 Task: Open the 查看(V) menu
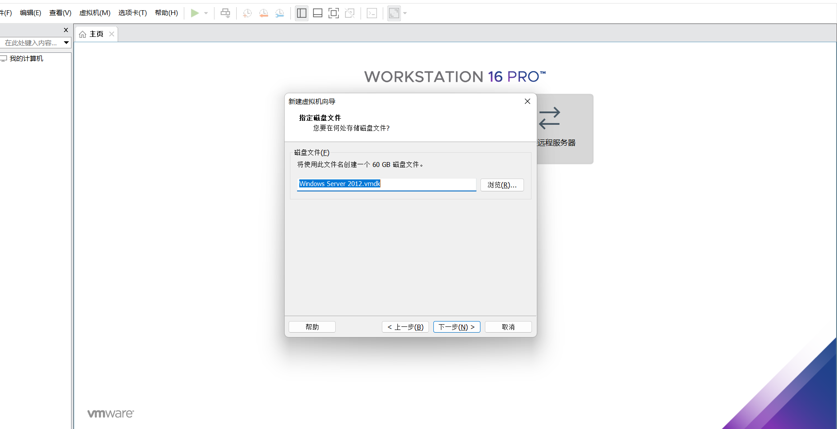pyautogui.click(x=60, y=13)
